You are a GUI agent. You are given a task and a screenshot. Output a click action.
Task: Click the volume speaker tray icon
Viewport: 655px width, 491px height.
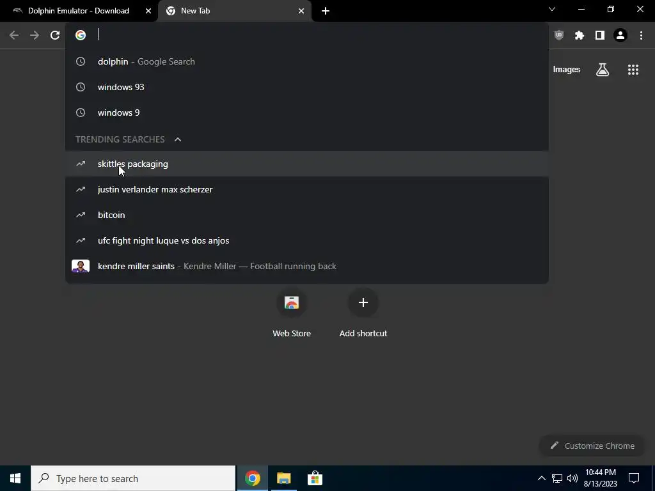572,478
